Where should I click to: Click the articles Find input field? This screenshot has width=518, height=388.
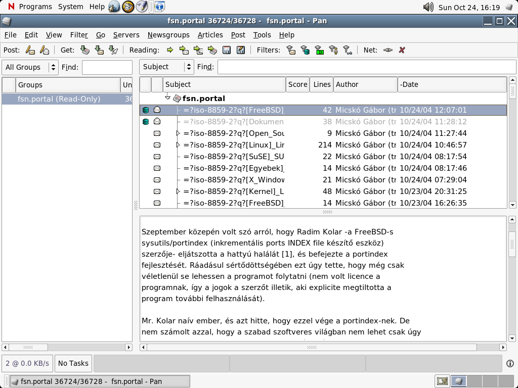[367, 67]
